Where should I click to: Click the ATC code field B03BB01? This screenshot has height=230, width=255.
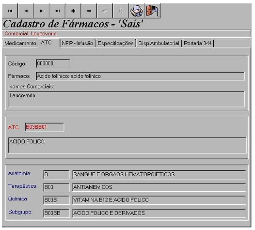(45, 127)
